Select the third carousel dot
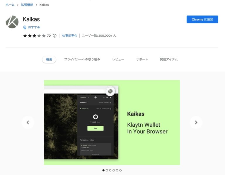The image size is (225, 175). click(x=110, y=170)
